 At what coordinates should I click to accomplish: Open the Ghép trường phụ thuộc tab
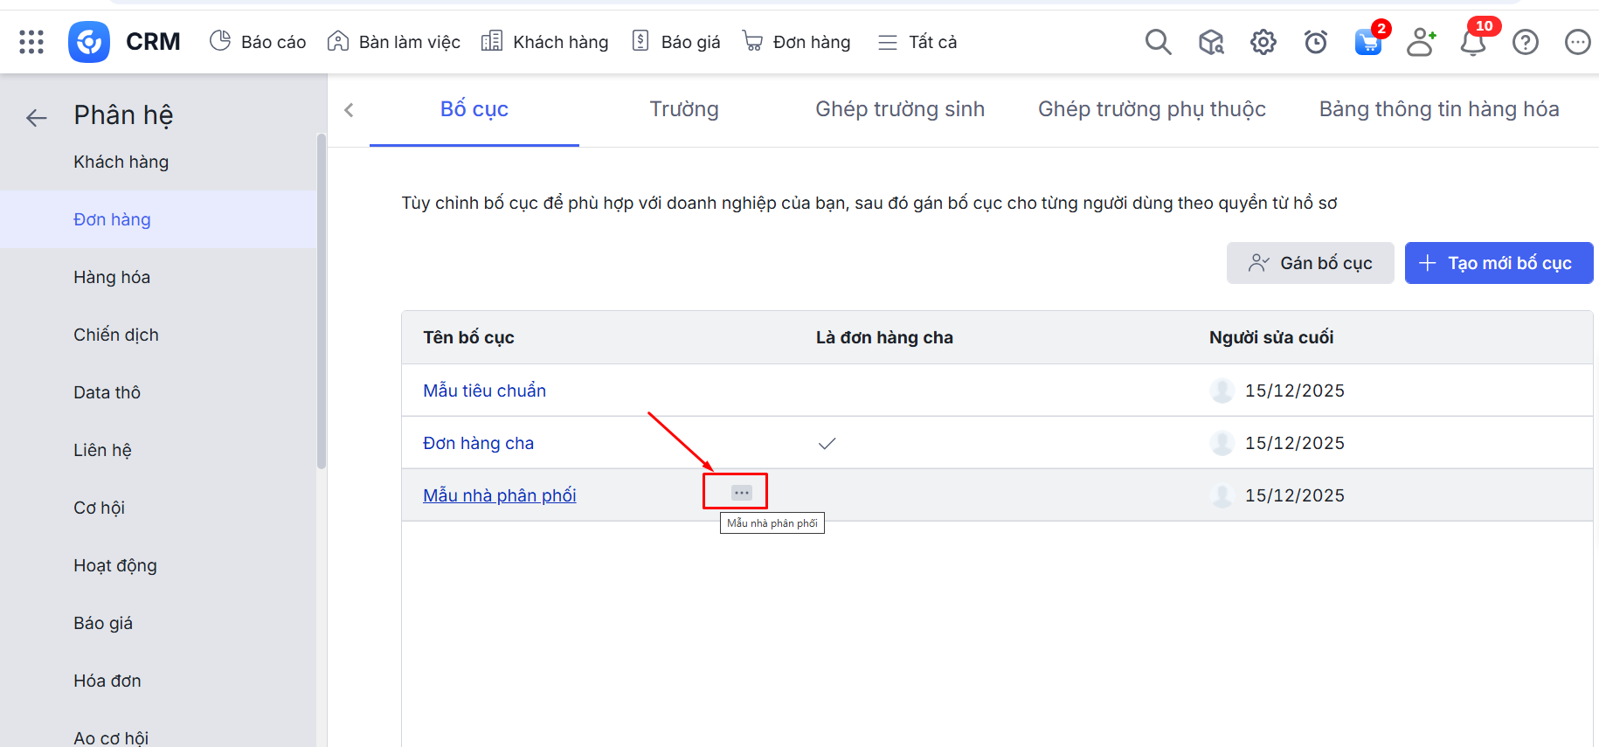(1151, 109)
